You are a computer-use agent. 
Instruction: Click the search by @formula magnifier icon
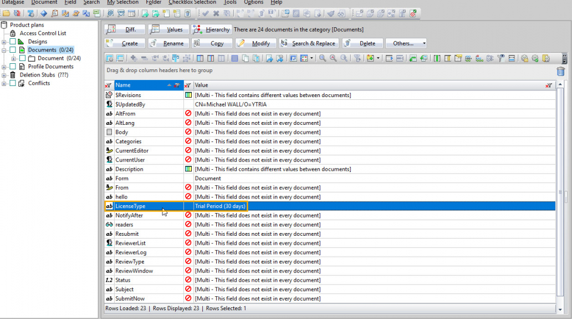(x=110, y=13)
